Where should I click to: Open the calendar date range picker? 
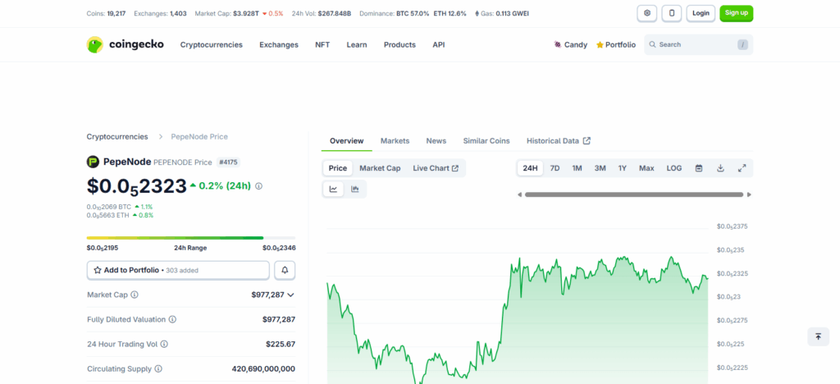pyautogui.click(x=699, y=168)
